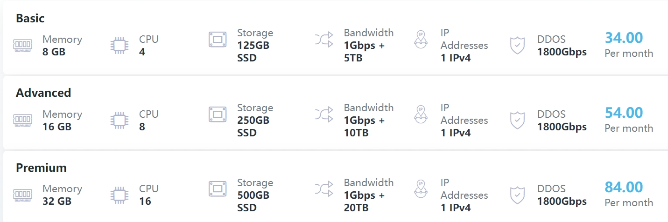Click the DDOS shield icon in Basic plan

pyautogui.click(x=518, y=46)
